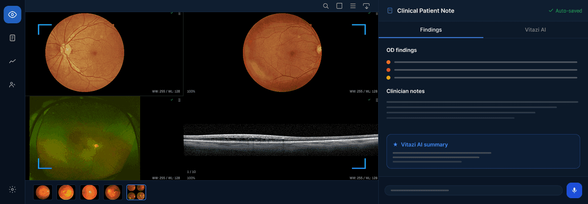
Task: Open the trend chart icon in sidebar
Action: [12, 61]
